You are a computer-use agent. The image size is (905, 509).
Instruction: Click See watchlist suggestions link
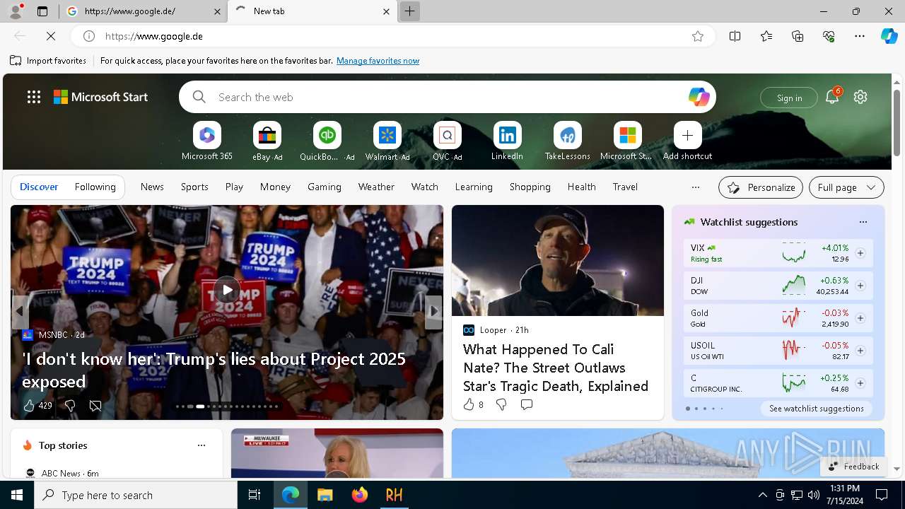816,409
